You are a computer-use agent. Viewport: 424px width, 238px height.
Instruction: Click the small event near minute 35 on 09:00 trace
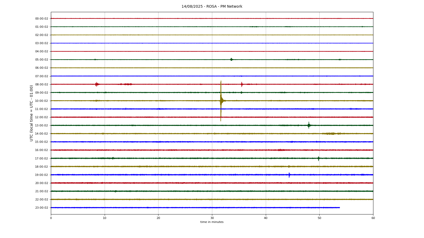point(241,93)
